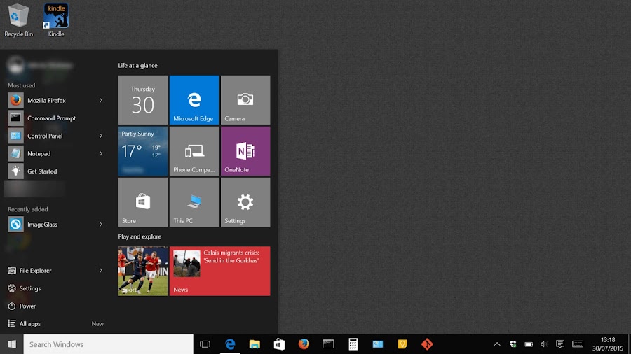Open File Explorer taskbar icon
631x354 pixels.
click(x=255, y=344)
